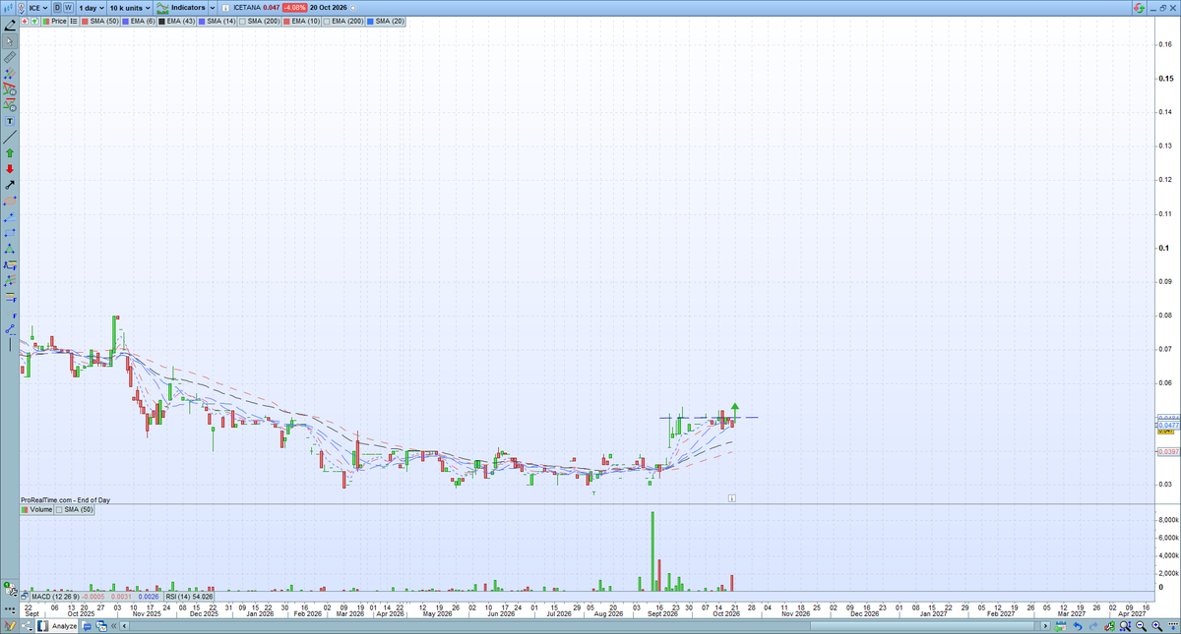The width and height of the screenshot is (1181, 634).
Task: Select the ellipse drawing tool
Action: (10, 201)
